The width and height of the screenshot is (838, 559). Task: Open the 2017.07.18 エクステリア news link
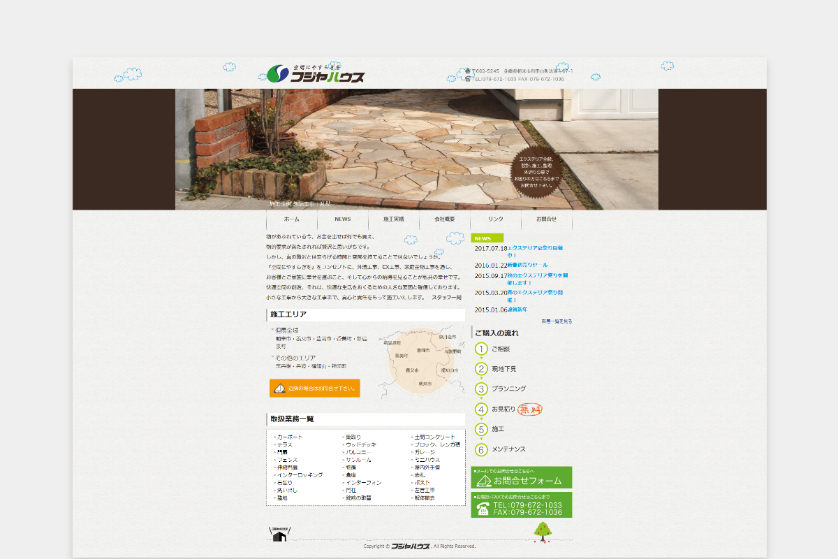coord(535,252)
